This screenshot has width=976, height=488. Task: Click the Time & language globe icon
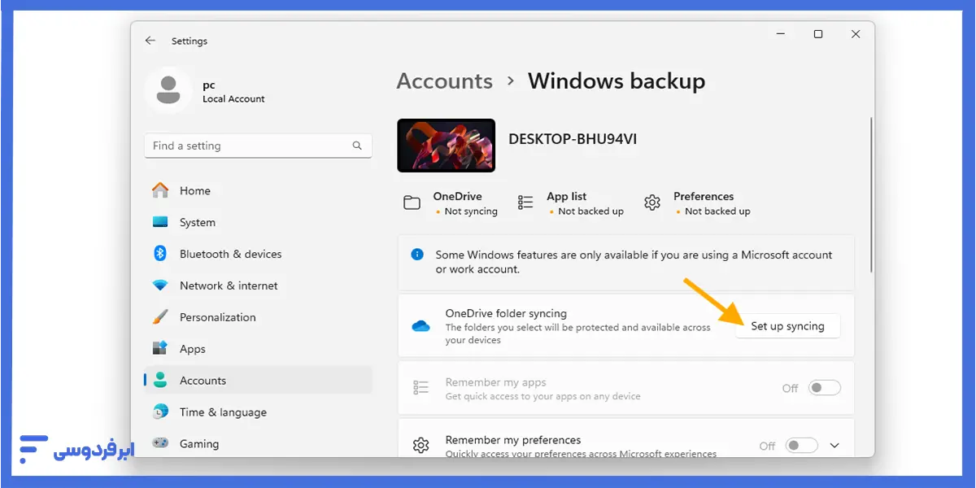point(160,412)
